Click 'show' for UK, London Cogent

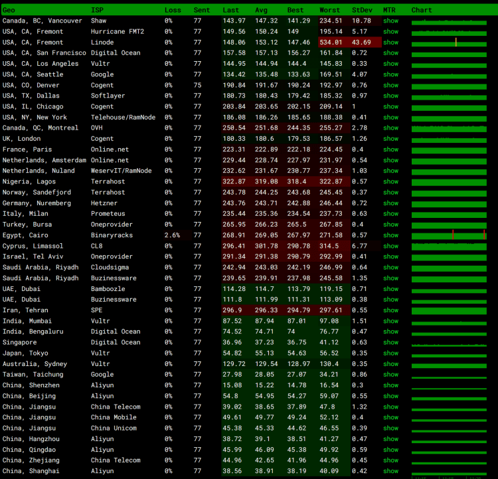[390, 139]
